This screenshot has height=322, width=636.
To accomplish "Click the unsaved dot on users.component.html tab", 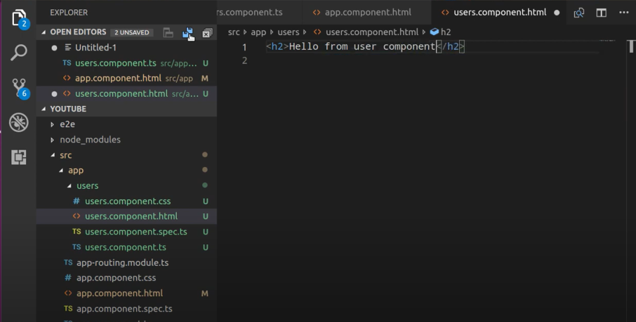I will point(556,13).
